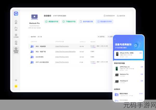The width and height of the screenshot is (156, 110).
Task: Select the 2017-2020 backup data folder name
Action: click(x=42, y=62)
